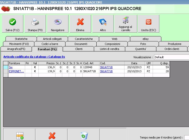Screen dimensions: 189x140
Task: Open the Listini di vendita tab
Action: click(109, 49)
